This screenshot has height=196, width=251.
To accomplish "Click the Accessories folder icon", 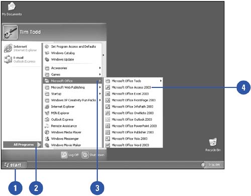I will 47,68.
